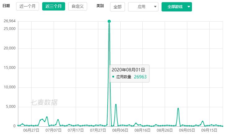
Task: Click the 08月26日 x-axis label
Action: [165, 130]
